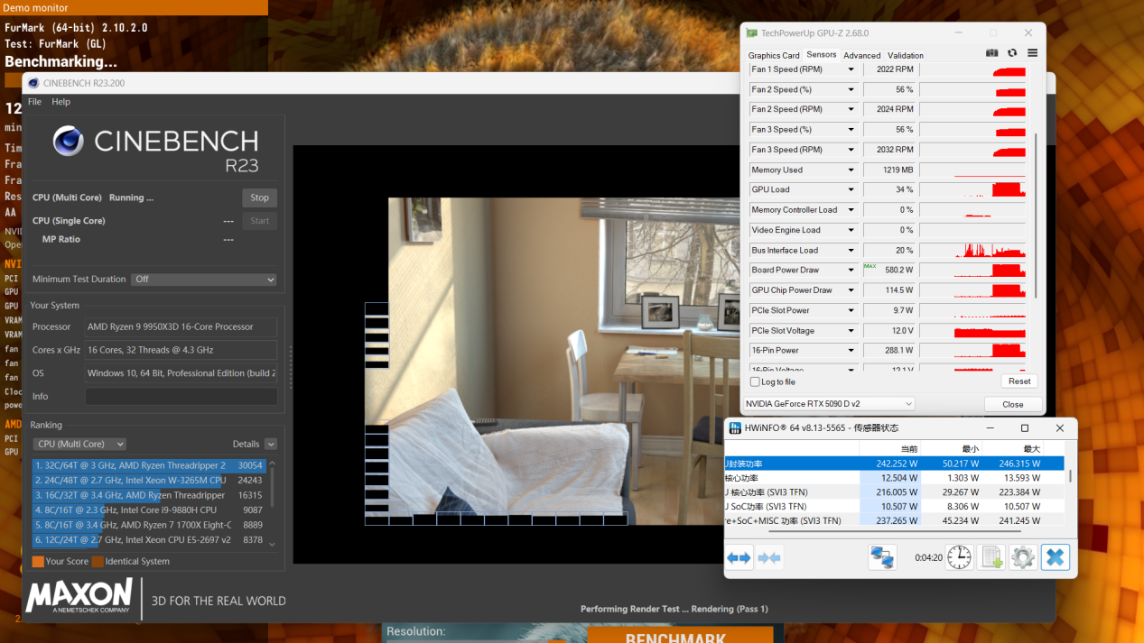Click the GPU-Z refresh icon
The image size is (1144, 643).
pos(1012,54)
